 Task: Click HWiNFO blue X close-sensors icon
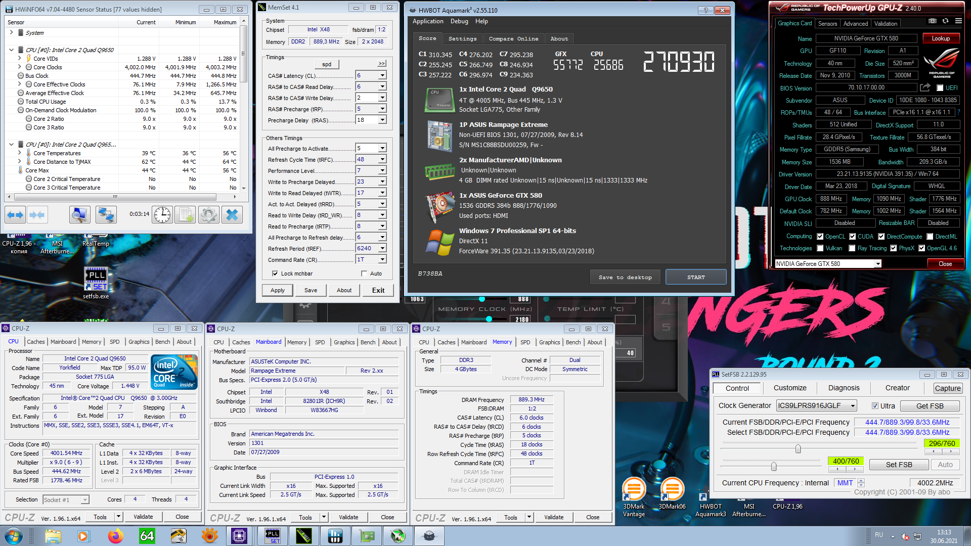(x=232, y=215)
